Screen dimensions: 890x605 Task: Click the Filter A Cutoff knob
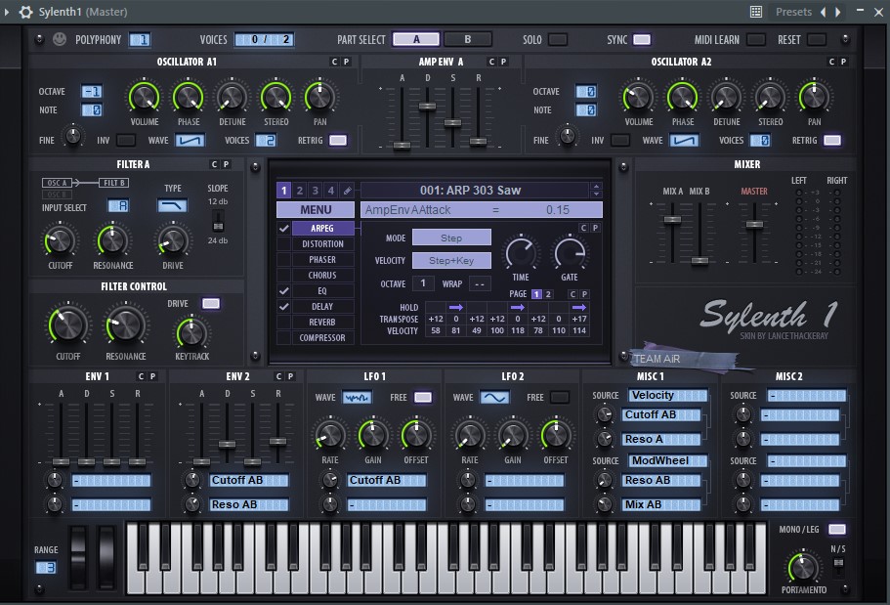click(x=60, y=240)
